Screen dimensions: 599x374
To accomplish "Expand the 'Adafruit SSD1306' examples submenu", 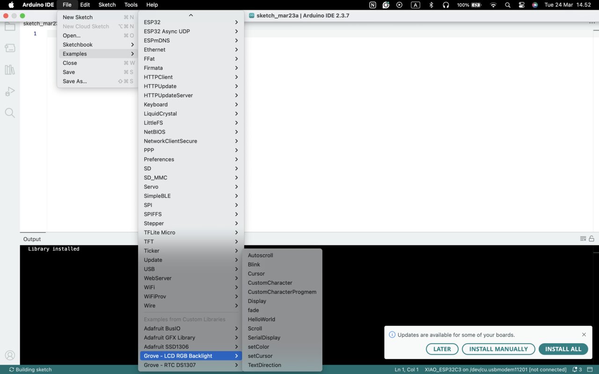I will coord(191,347).
